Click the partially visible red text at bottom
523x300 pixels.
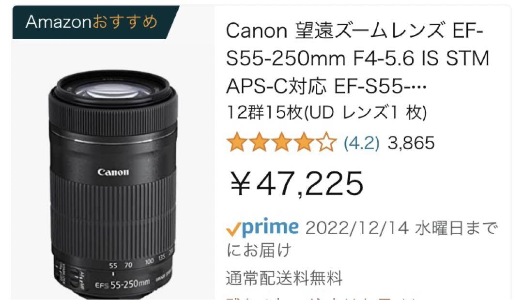point(320,297)
